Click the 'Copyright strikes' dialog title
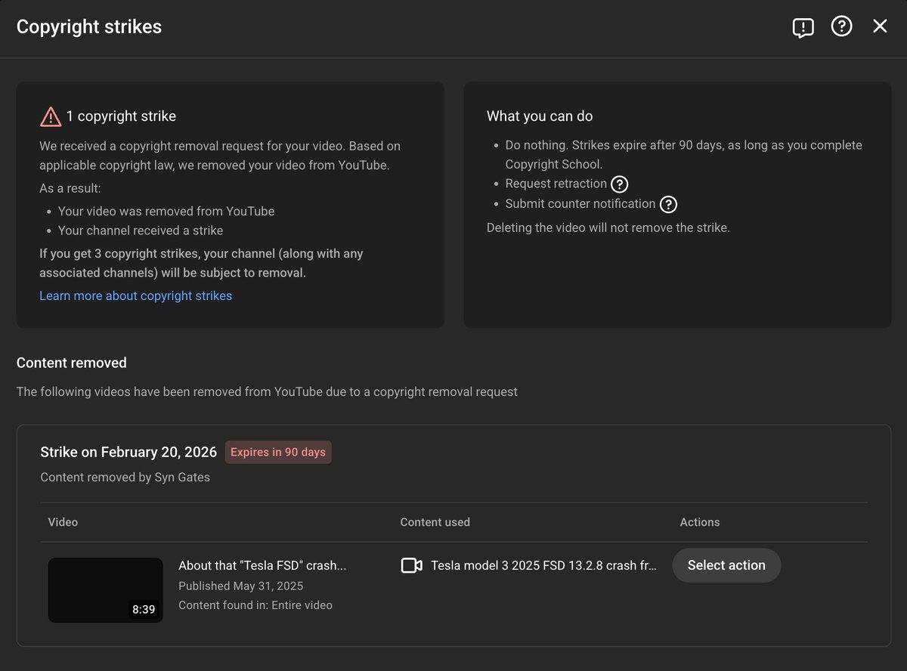The height and width of the screenshot is (671, 907). coord(89,26)
